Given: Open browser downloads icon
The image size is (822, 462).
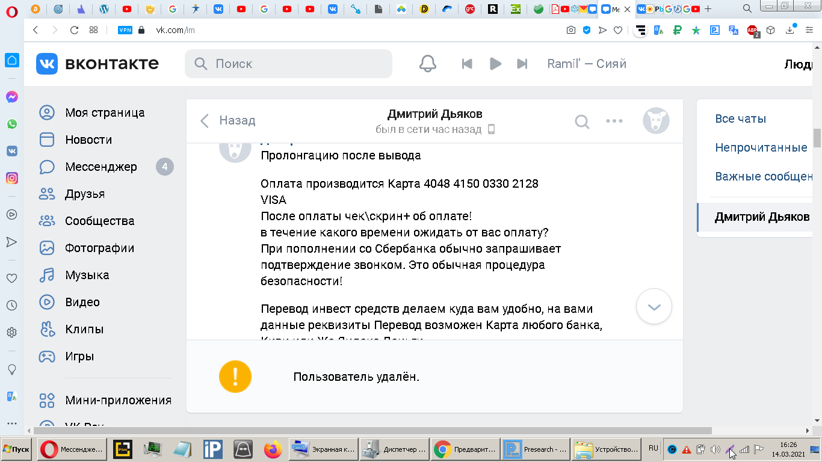Looking at the screenshot, I should point(790,30).
